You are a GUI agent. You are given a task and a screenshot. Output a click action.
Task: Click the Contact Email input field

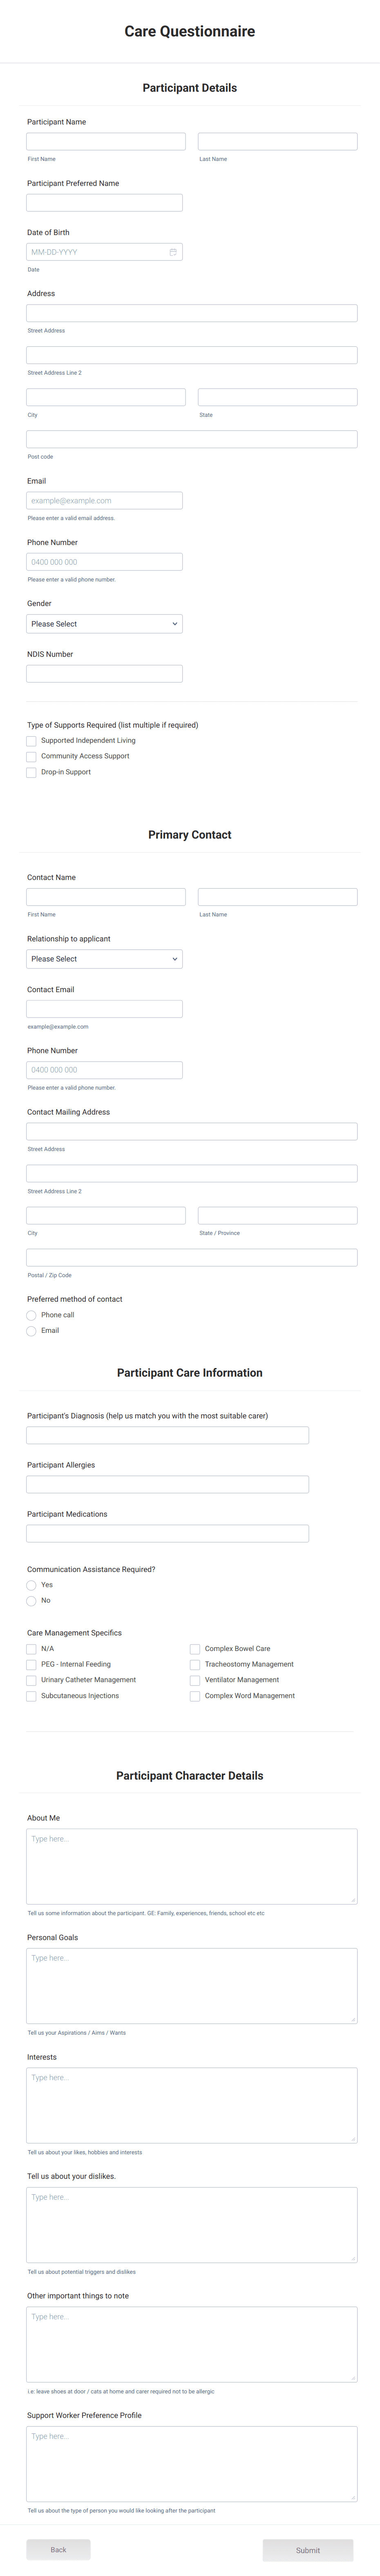pyautogui.click(x=104, y=1008)
